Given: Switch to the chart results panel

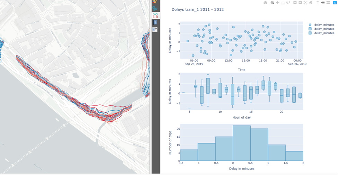Looking at the screenshot, I should coord(155,16).
